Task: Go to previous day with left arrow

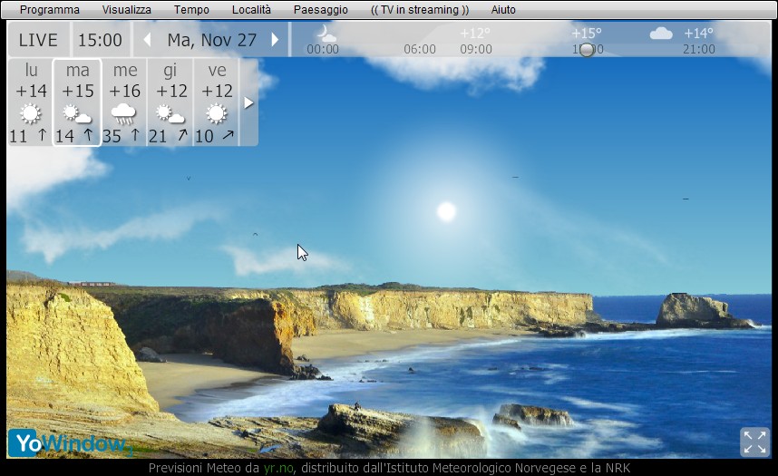Action: tap(147, 40)
